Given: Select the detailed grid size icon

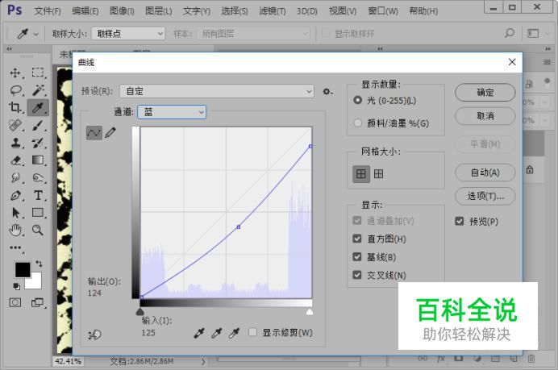Looking at the screenshot, I should (x=379, y=174).
